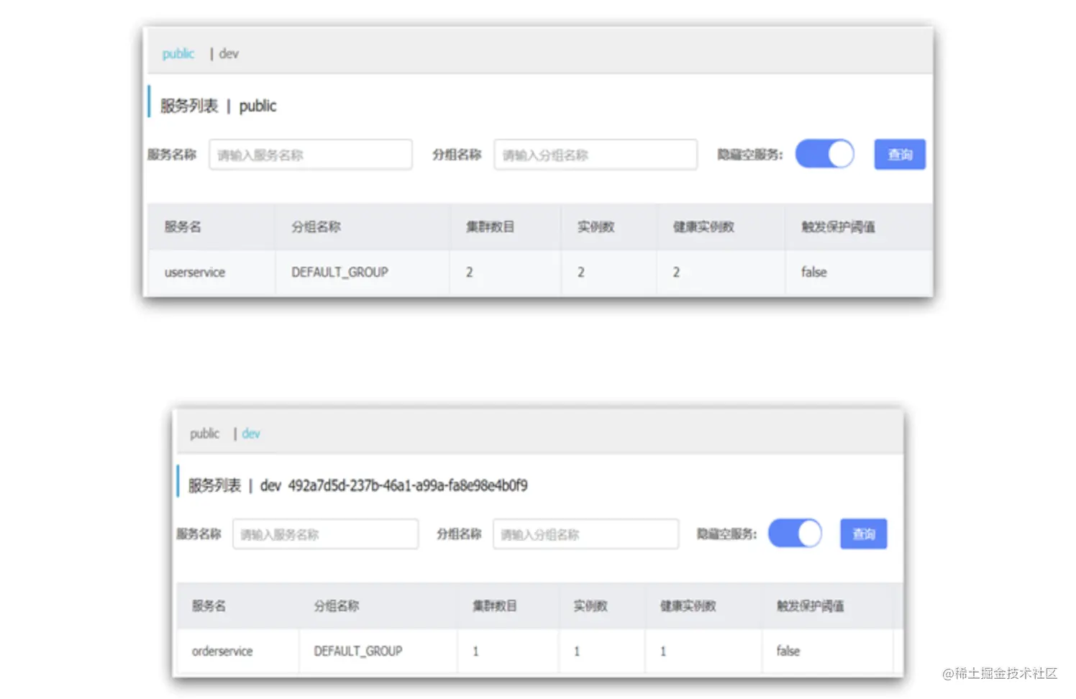Click the userservice service name cell
The image size is (1076, 699).
(x=195, y=273)
